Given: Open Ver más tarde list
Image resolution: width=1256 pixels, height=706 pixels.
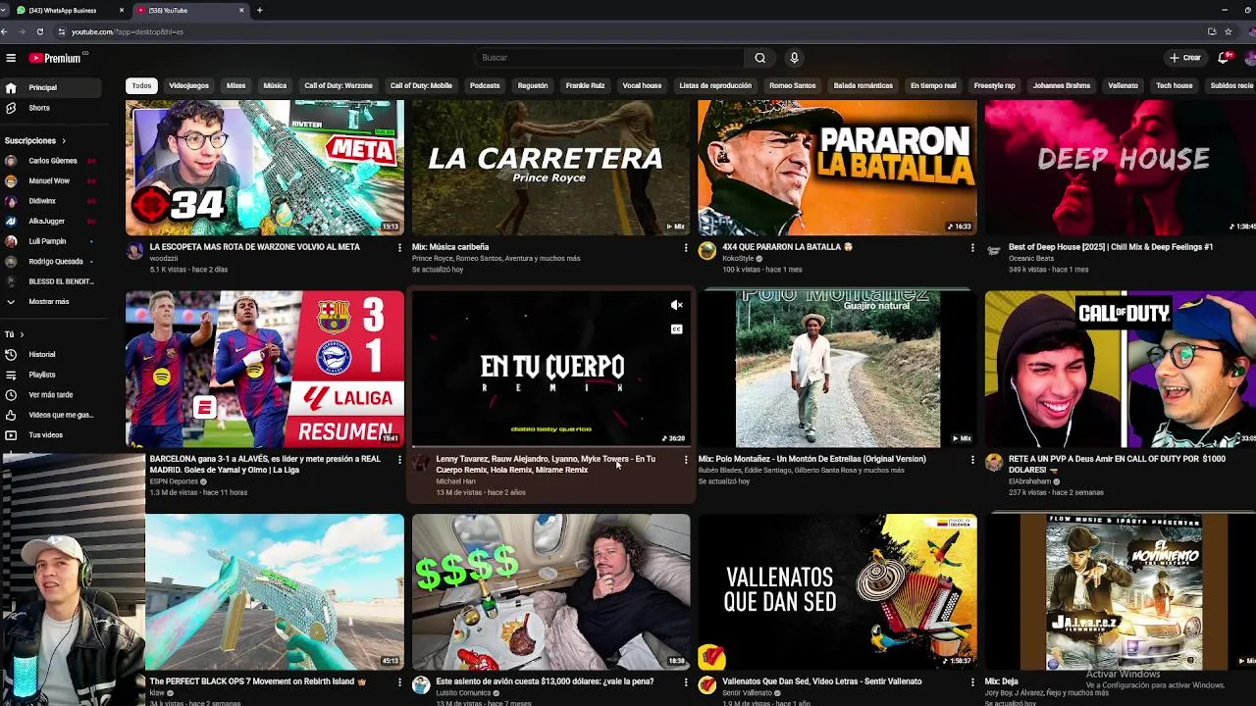Looking at the screenshot, I should (x=50, y=394).
